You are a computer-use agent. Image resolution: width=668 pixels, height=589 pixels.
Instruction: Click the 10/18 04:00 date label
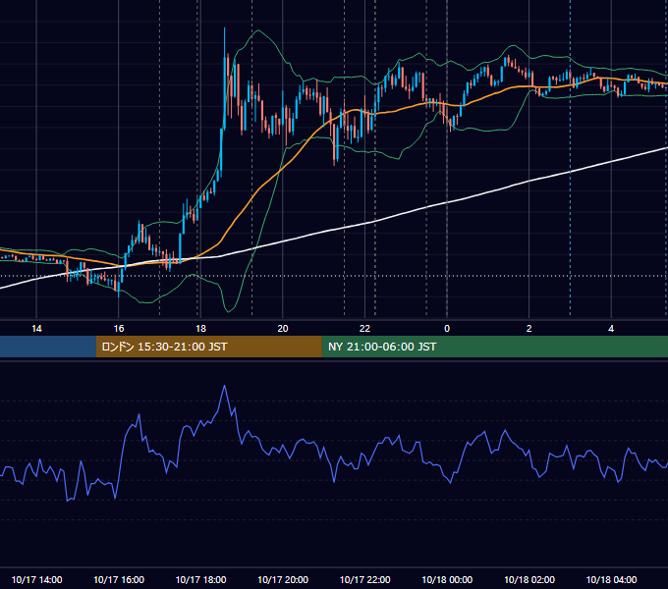pos(611,579)
